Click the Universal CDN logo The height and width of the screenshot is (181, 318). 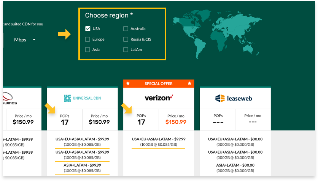point(82,98)
